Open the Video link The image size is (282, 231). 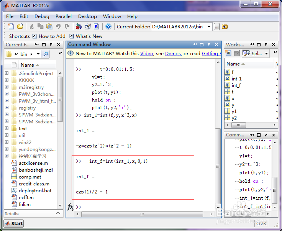pos(147,54)
